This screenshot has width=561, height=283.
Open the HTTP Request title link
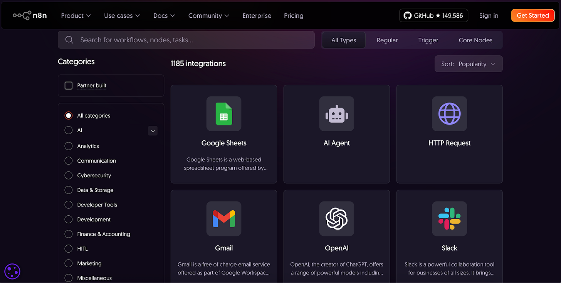(449, 143)
